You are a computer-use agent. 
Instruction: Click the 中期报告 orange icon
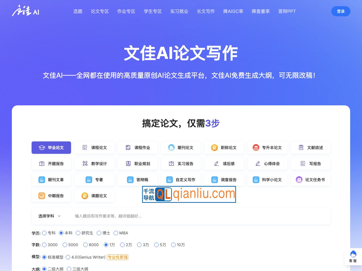click(42, 196)
